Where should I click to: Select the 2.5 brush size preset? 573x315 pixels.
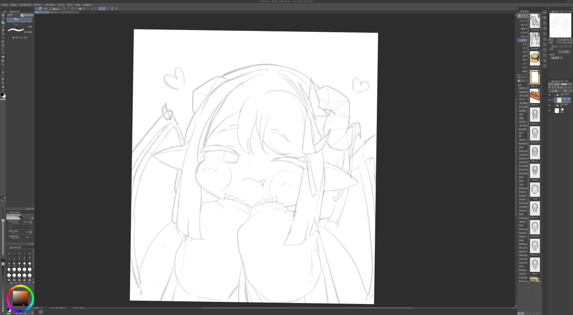click(30, 254)
